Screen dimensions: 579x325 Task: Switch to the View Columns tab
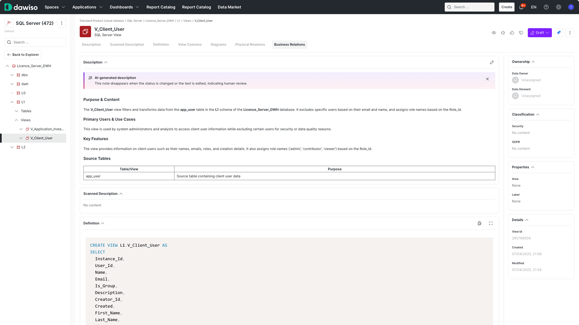[190, 44]
